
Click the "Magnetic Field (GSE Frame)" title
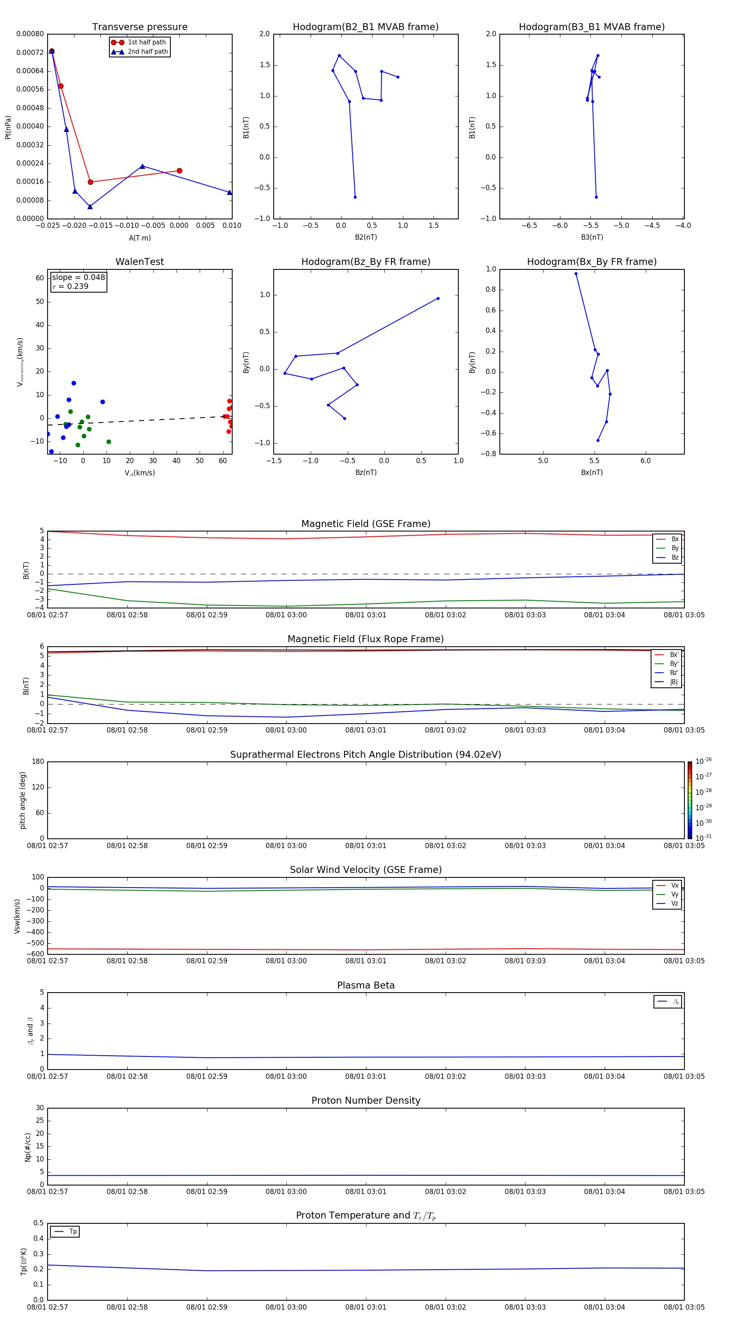pos(366,524)
